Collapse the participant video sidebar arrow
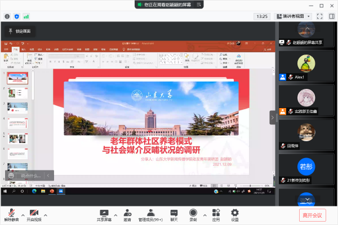 (x=273, y=116)
